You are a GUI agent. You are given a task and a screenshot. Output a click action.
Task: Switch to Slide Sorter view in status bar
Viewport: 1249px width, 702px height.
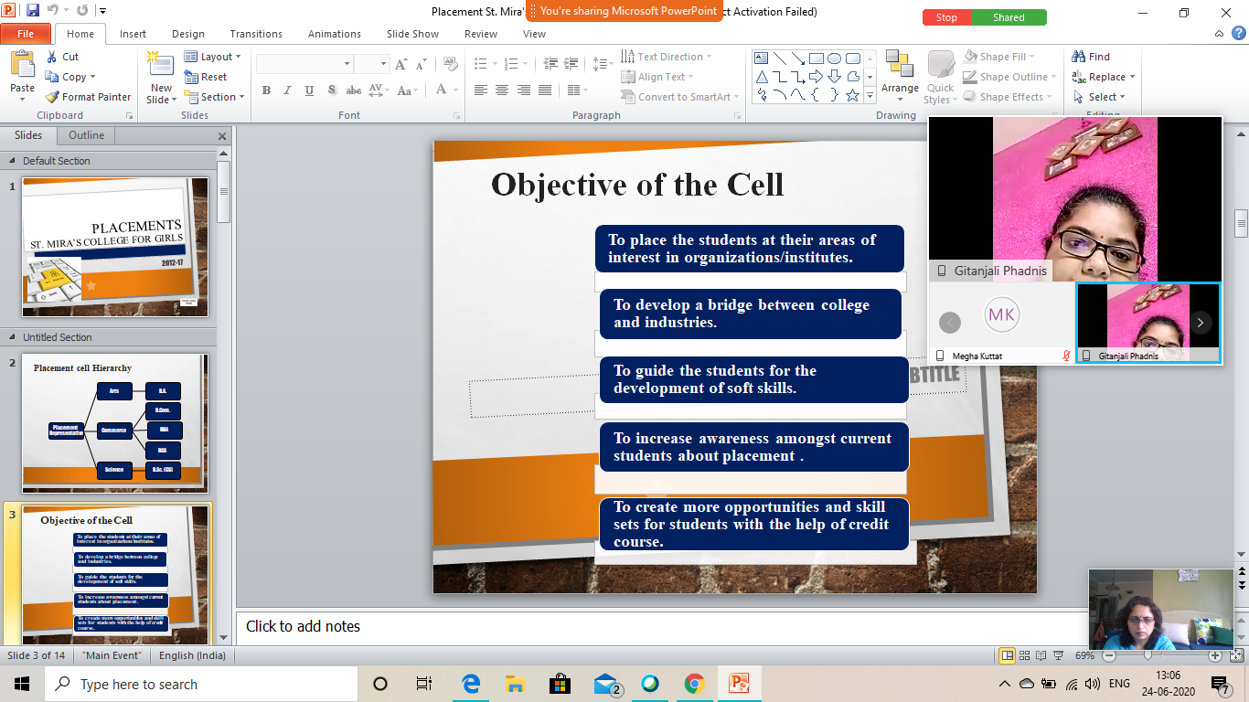pyautogui.click(x=1023, y=655)
